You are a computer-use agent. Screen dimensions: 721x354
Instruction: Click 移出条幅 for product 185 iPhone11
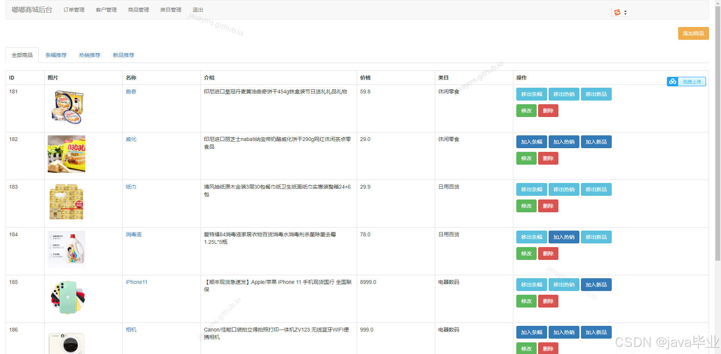[x=532, y=285]
